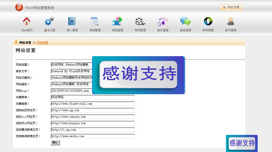
Task: Focus the 右键链接 flash-soul URL field
Action: pyautogui.click(x=92, y=104)
